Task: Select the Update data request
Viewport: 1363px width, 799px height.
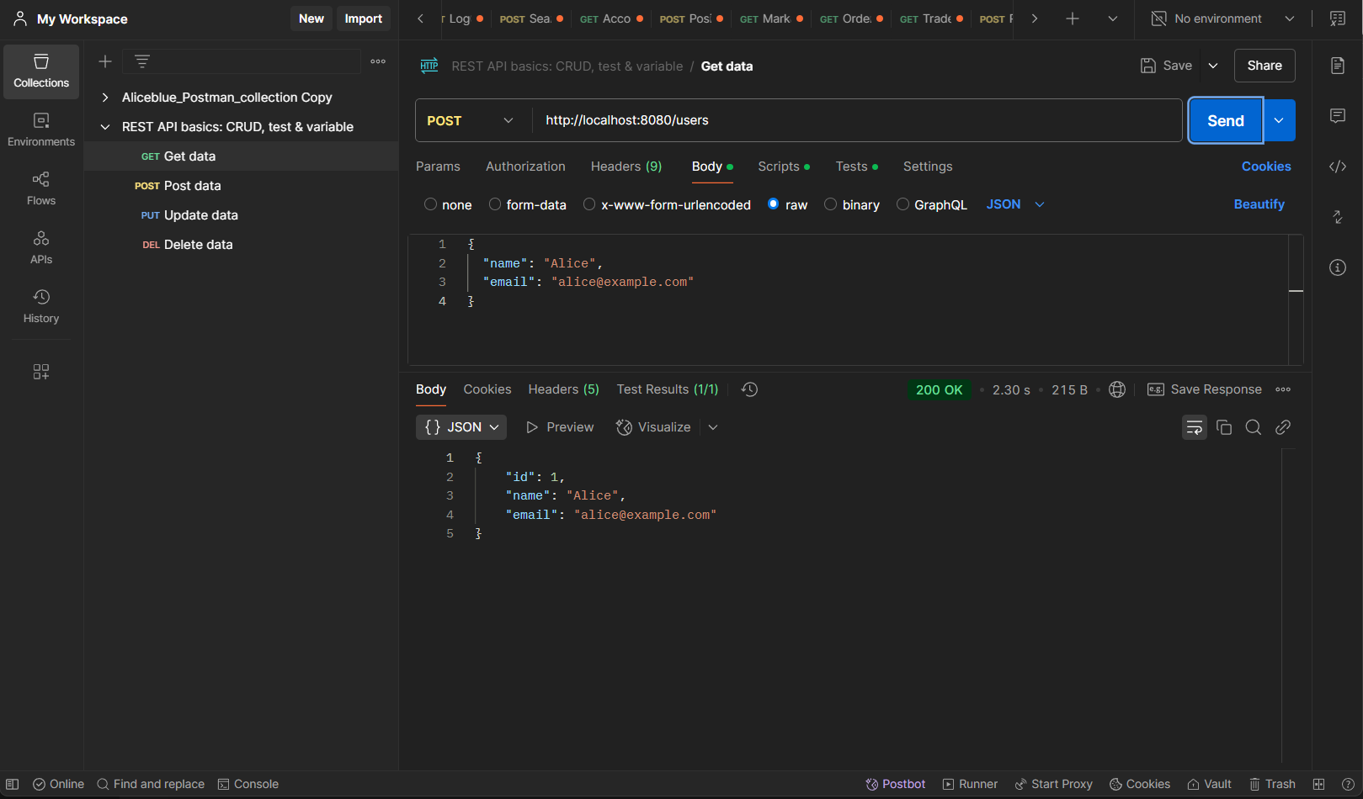Action: click(x=242, y=215)
